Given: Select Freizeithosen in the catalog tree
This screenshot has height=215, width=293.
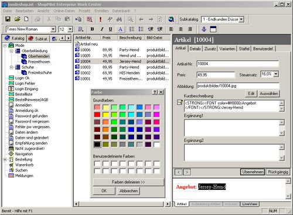Looking at the screenshot, I should tap(39, 62).
